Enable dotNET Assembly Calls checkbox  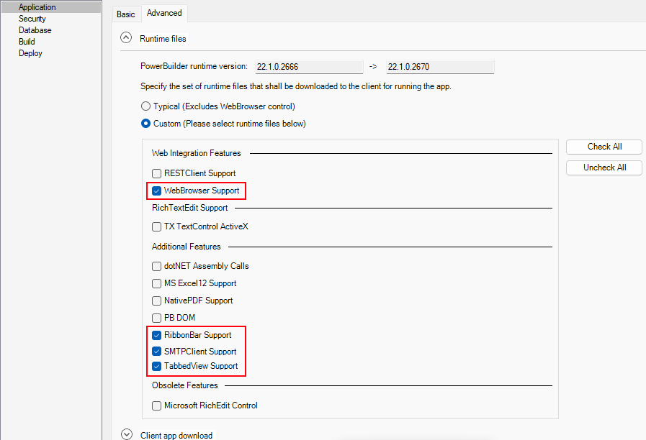[x=156, y=267]
